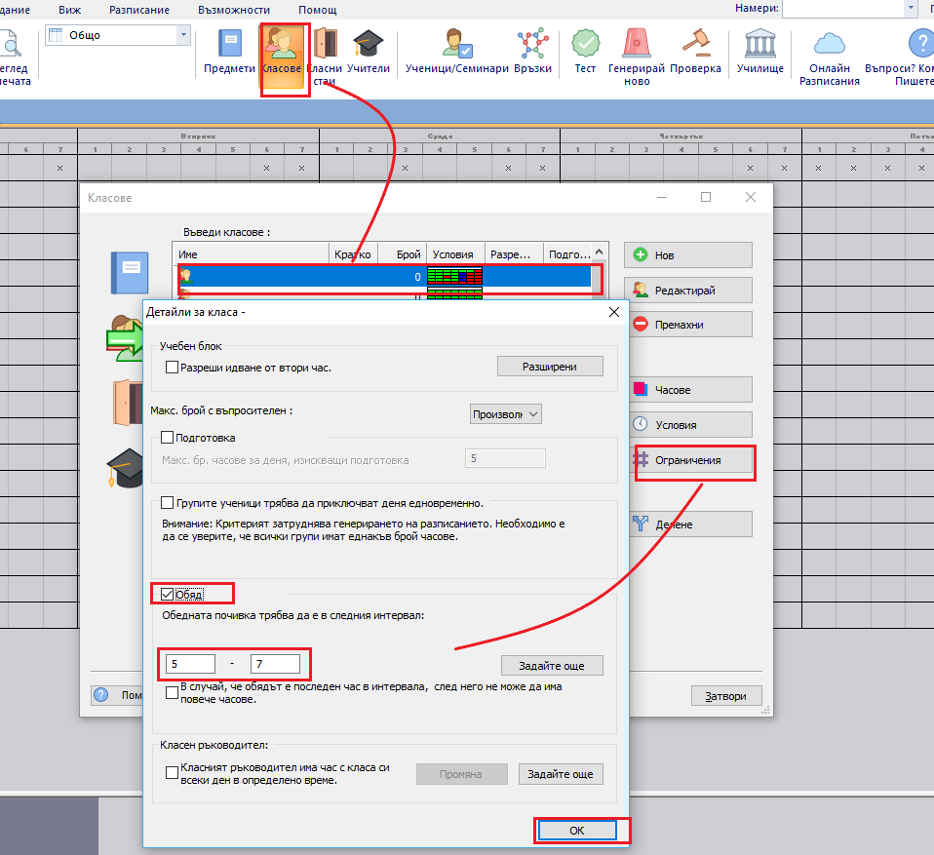This screenshot has width=934, height=855.
Task: Uncheck the Обяд checkbox
Action: pyautogui.click(x=167, y=594)
